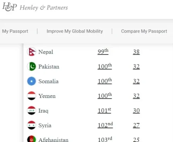
Task: Open the Compare My Passport tab
Action: click(144, 31)
